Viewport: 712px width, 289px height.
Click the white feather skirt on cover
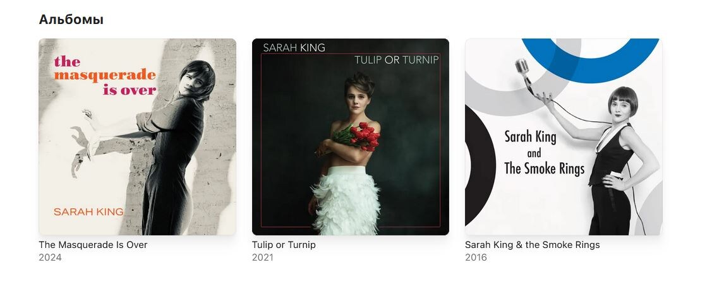(x=346, y=202)
